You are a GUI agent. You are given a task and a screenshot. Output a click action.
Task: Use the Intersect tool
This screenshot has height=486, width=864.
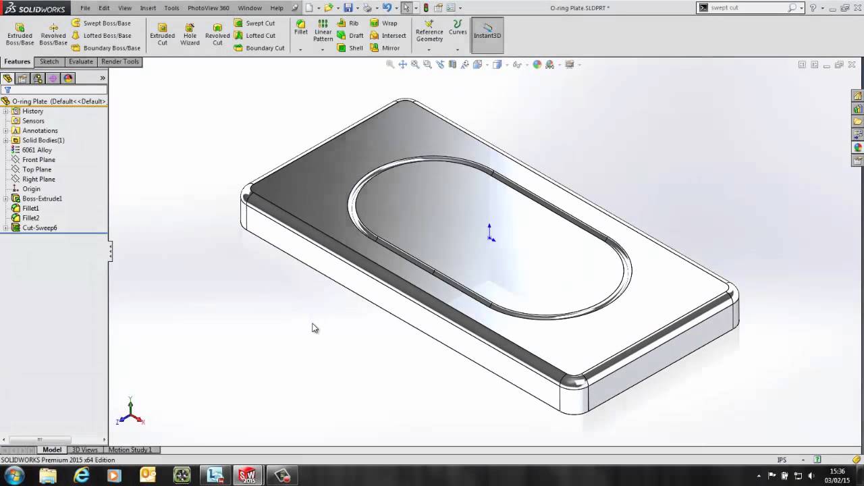click(388, 36)
